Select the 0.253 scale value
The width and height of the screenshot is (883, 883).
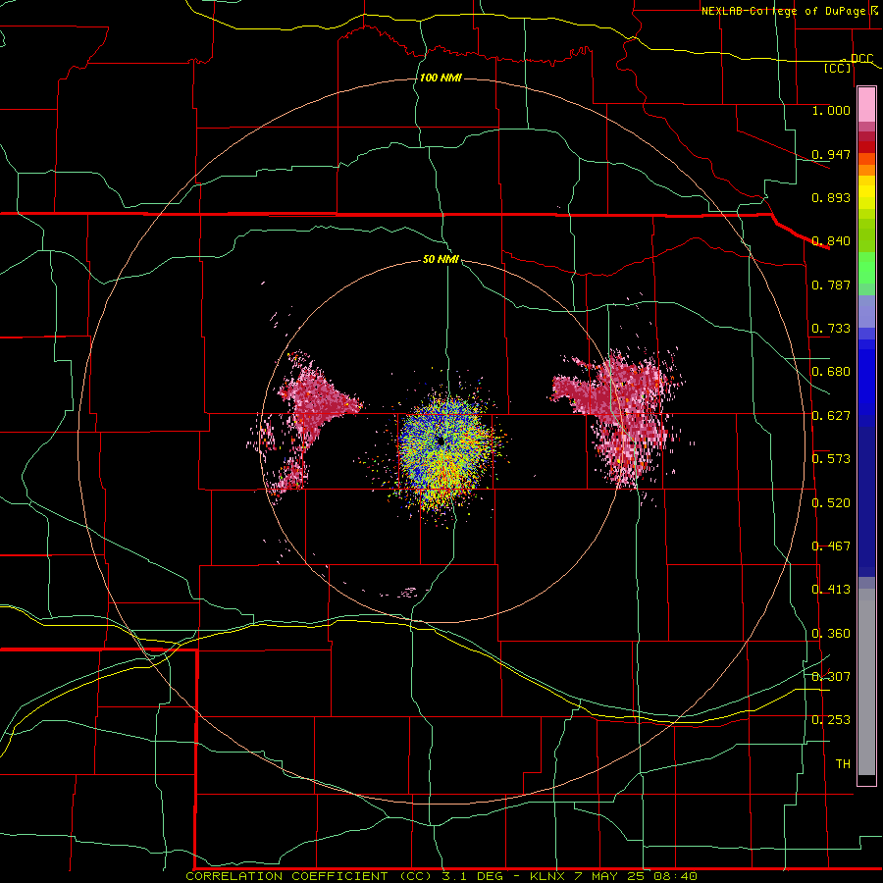coord(831,720)
